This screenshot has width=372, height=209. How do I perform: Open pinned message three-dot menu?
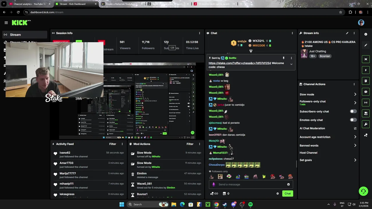291,58
